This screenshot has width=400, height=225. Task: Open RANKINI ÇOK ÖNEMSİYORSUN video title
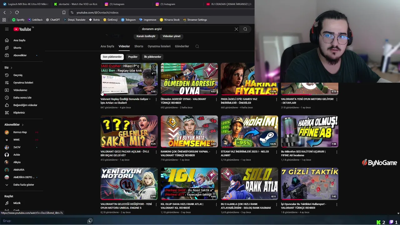click(x=185, y=153)
